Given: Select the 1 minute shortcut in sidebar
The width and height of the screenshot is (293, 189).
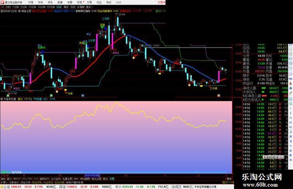Looking at the screenshot, I should pos(291,109).
